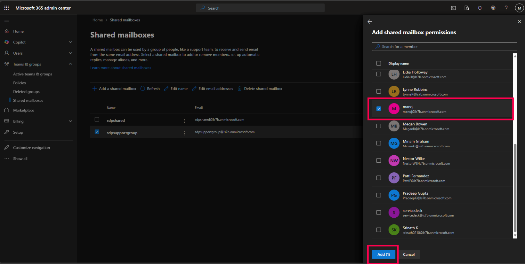
Task: Open more actions for sdpshared mailbox
Action: point(184,121)
